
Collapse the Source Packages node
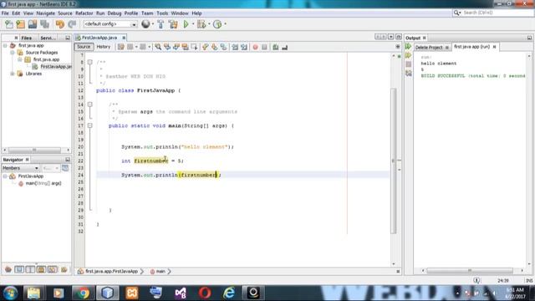coord(13,53)
